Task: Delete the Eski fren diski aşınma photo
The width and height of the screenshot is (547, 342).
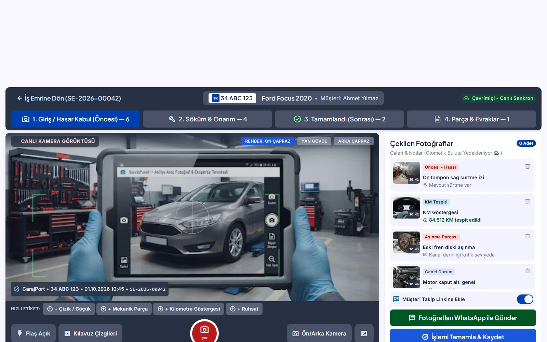Action: [x=528, y=236]
